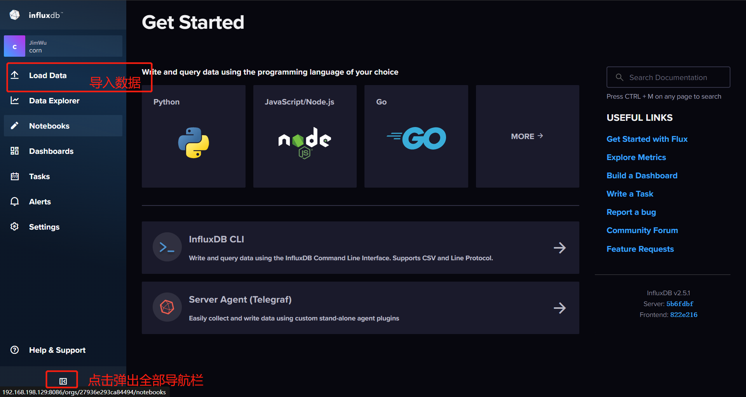Screen dimensions: 746x397
Task: Click the Tasks calendar icon
Action: (15, 176)
